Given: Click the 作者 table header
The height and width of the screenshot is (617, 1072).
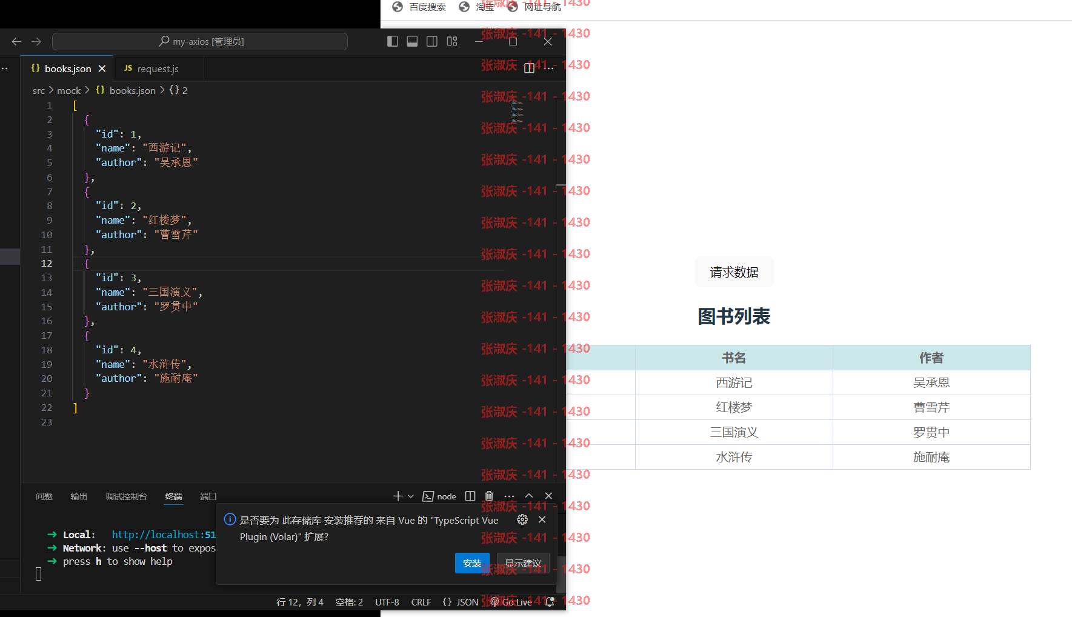Looking at the screenshot, I should 931,358.
